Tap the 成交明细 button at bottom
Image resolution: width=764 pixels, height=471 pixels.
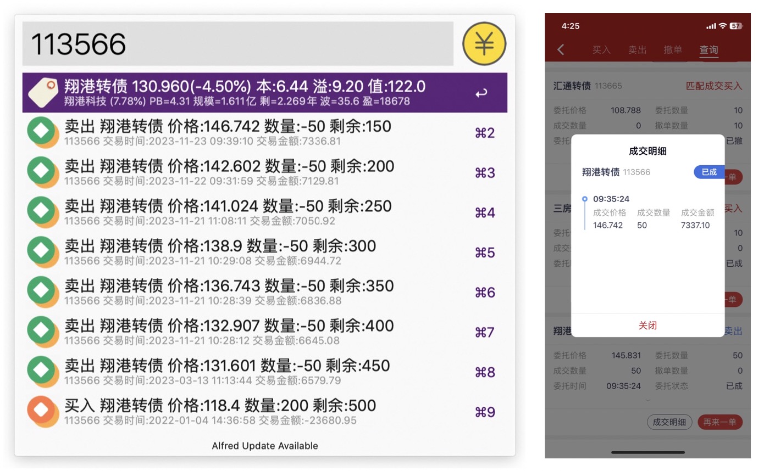(x=669, y=422)
